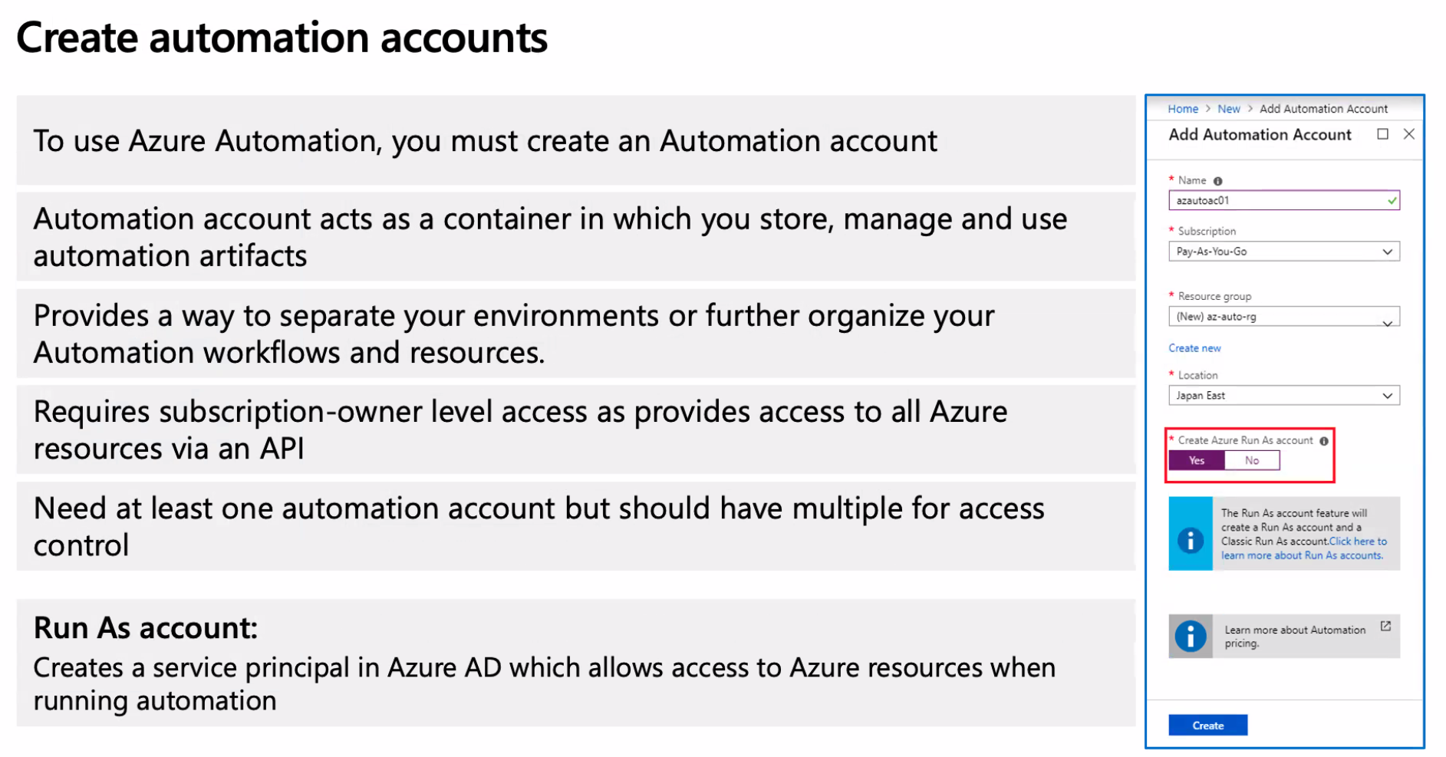Viewport: 1446px width, 757px height.
Task: Open learn more about Run As accounts link
Action: (1303, 548)
